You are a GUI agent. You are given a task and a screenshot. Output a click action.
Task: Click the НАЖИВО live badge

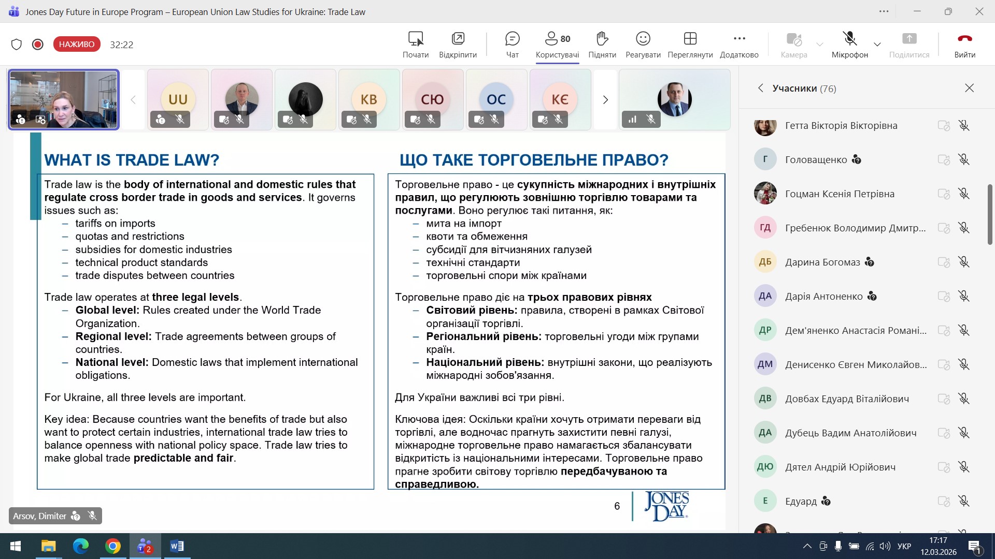(77, 45)
